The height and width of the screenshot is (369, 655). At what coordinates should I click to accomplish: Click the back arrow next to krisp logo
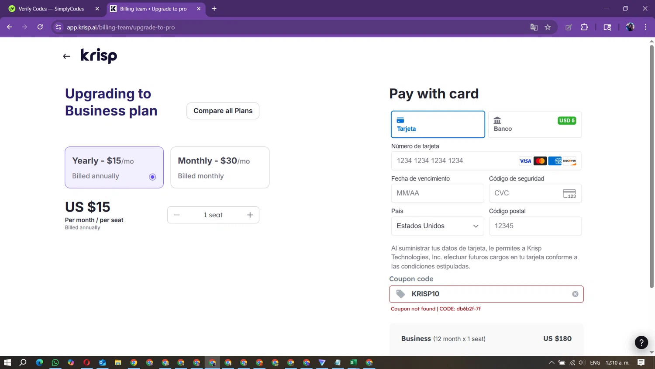click(x=66, y=56)
